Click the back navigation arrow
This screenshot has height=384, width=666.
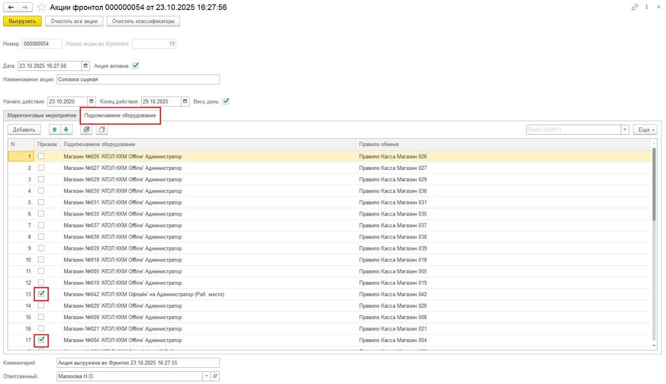[10, 7]
